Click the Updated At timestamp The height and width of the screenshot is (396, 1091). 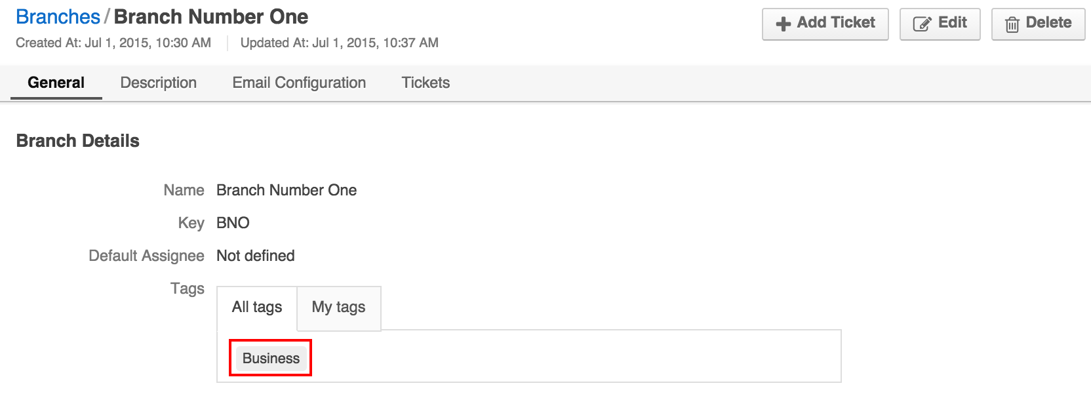[340, 43]
